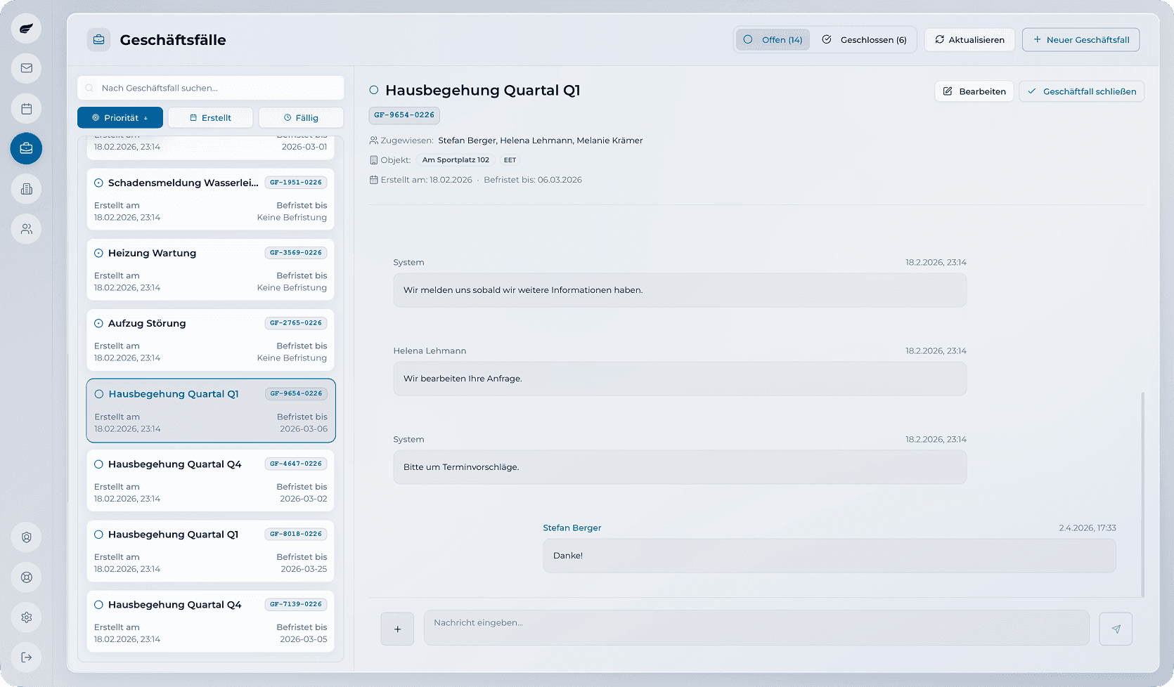Click the briefcase icon beside Geschäftsfälle title
This screenshot has height=687, width=1174.
[98, 39]
